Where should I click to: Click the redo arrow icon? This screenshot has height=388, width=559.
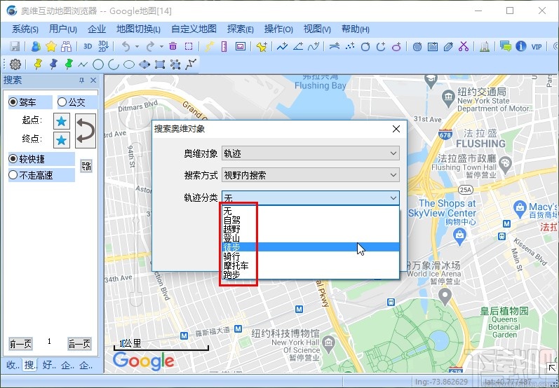click(150, 46)
